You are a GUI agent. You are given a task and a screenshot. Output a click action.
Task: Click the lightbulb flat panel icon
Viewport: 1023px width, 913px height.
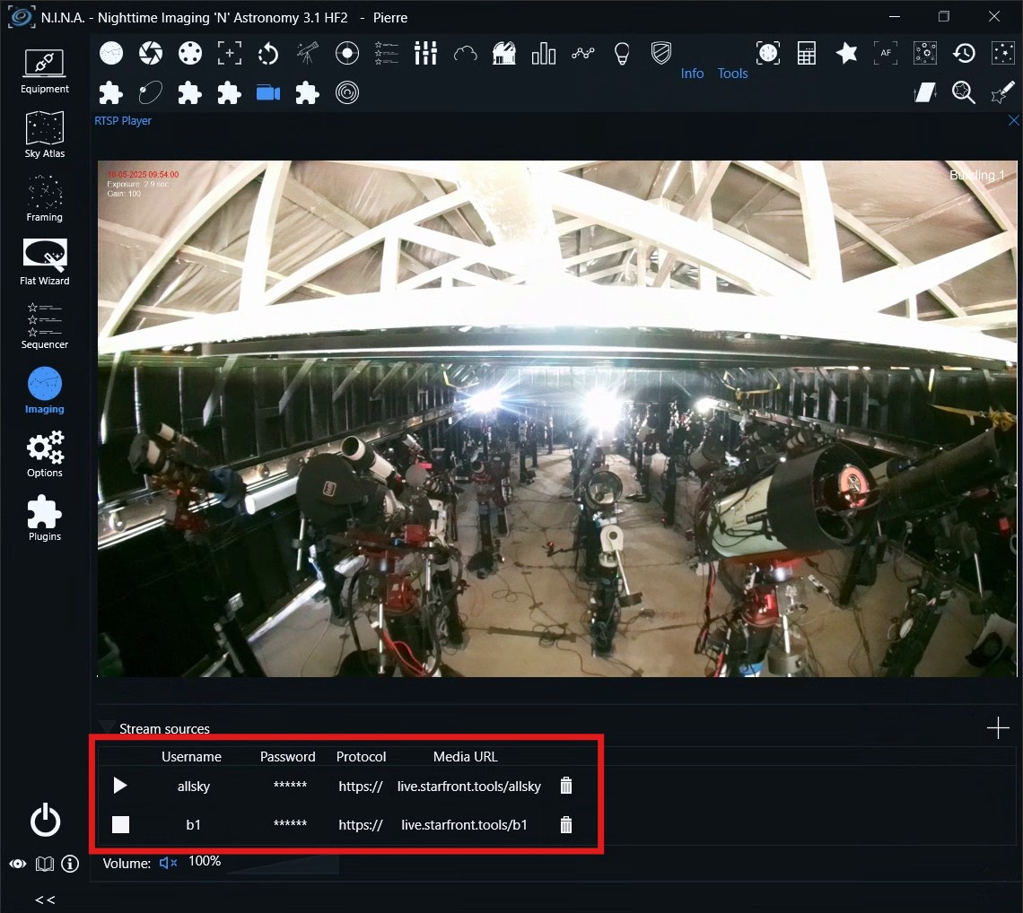[x=622, y=54]
